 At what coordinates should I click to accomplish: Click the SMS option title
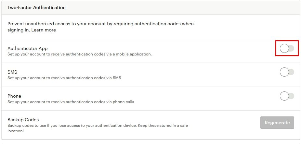click(12, 72)
